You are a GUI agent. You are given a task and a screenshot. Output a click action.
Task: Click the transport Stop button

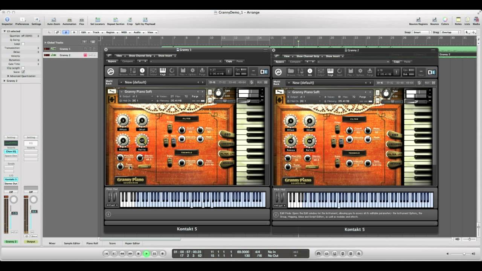coord(138,254)
